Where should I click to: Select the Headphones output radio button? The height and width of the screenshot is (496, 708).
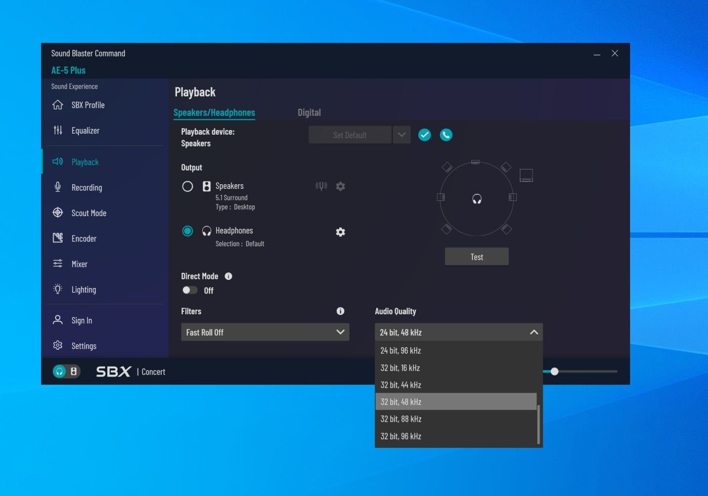tap(188, 231)
